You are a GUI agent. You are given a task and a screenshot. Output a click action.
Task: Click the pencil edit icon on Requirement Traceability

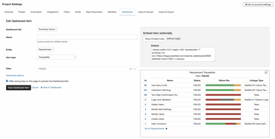tap(266, 72)
